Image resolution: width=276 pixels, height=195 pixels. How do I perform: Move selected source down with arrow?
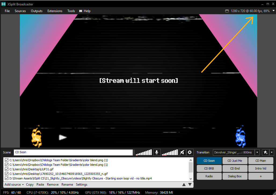[x=190, y=185]
